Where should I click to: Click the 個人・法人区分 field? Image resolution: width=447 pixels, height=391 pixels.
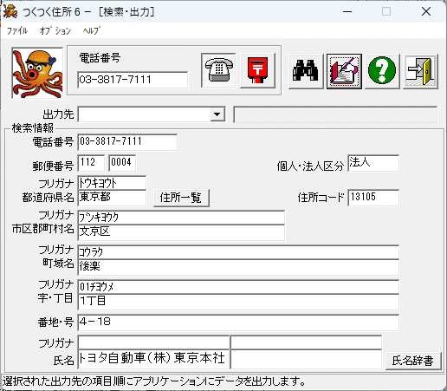click(x=373, y=163)
